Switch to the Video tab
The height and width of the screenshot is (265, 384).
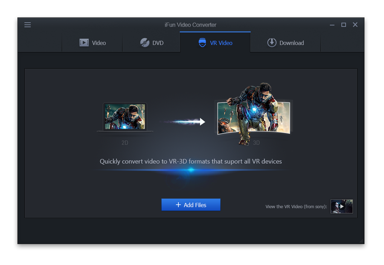(92, 42)
